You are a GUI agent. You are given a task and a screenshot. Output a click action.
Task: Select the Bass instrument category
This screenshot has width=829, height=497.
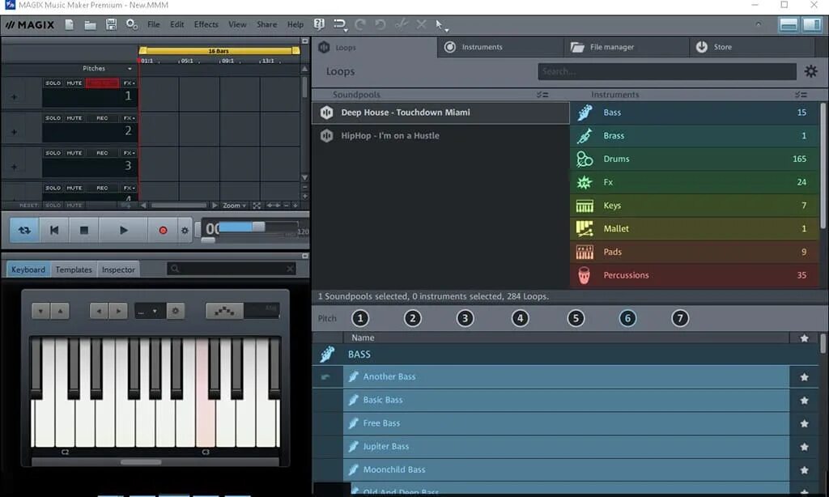point(695,112)
